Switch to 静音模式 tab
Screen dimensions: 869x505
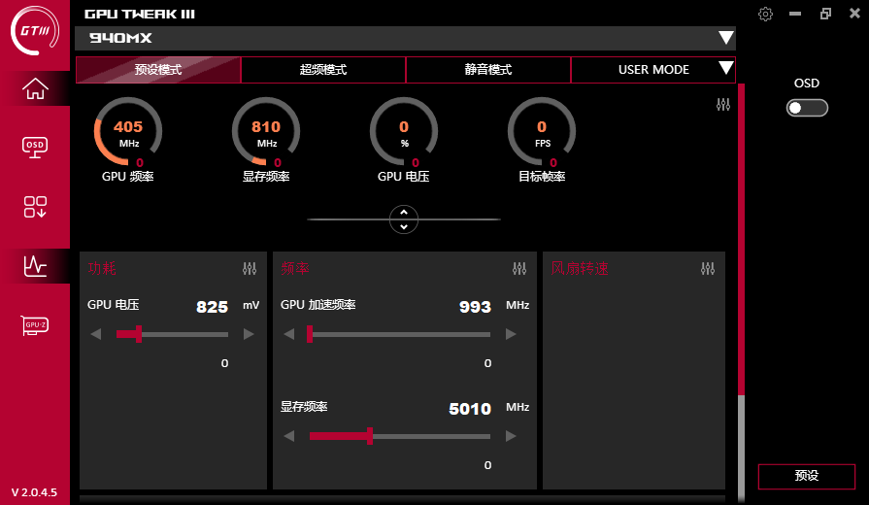(x=488, y=70)
